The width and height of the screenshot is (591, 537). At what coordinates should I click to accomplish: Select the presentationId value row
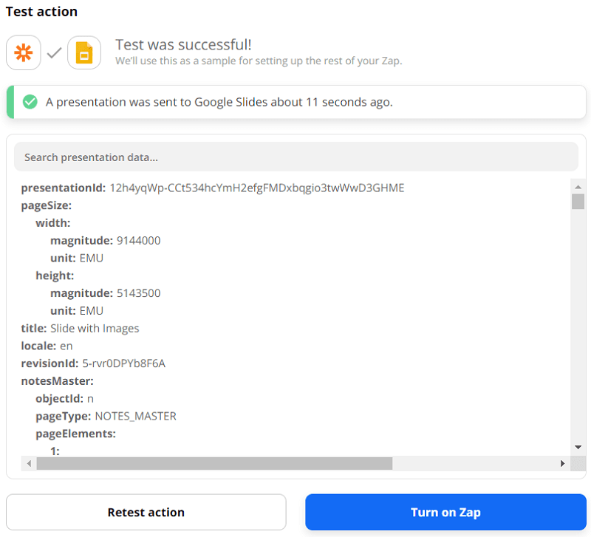[213, 188]
